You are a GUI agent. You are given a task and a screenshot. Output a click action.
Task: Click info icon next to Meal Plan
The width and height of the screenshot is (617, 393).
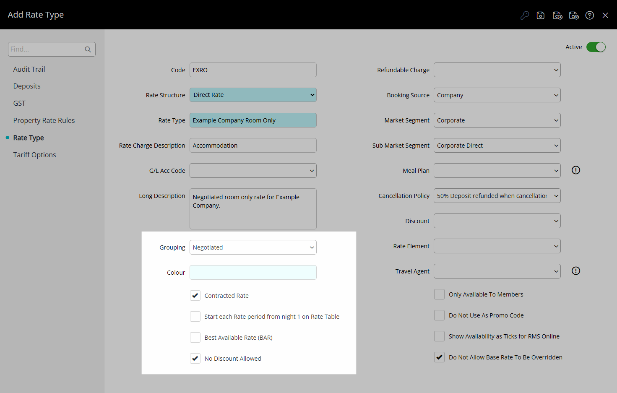tap(576, 170)
